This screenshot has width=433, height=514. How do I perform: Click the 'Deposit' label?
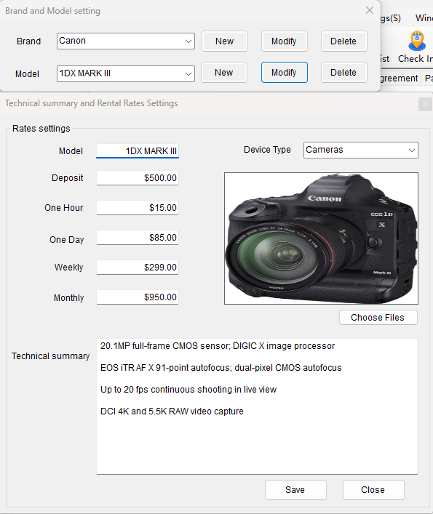(67, 178)
